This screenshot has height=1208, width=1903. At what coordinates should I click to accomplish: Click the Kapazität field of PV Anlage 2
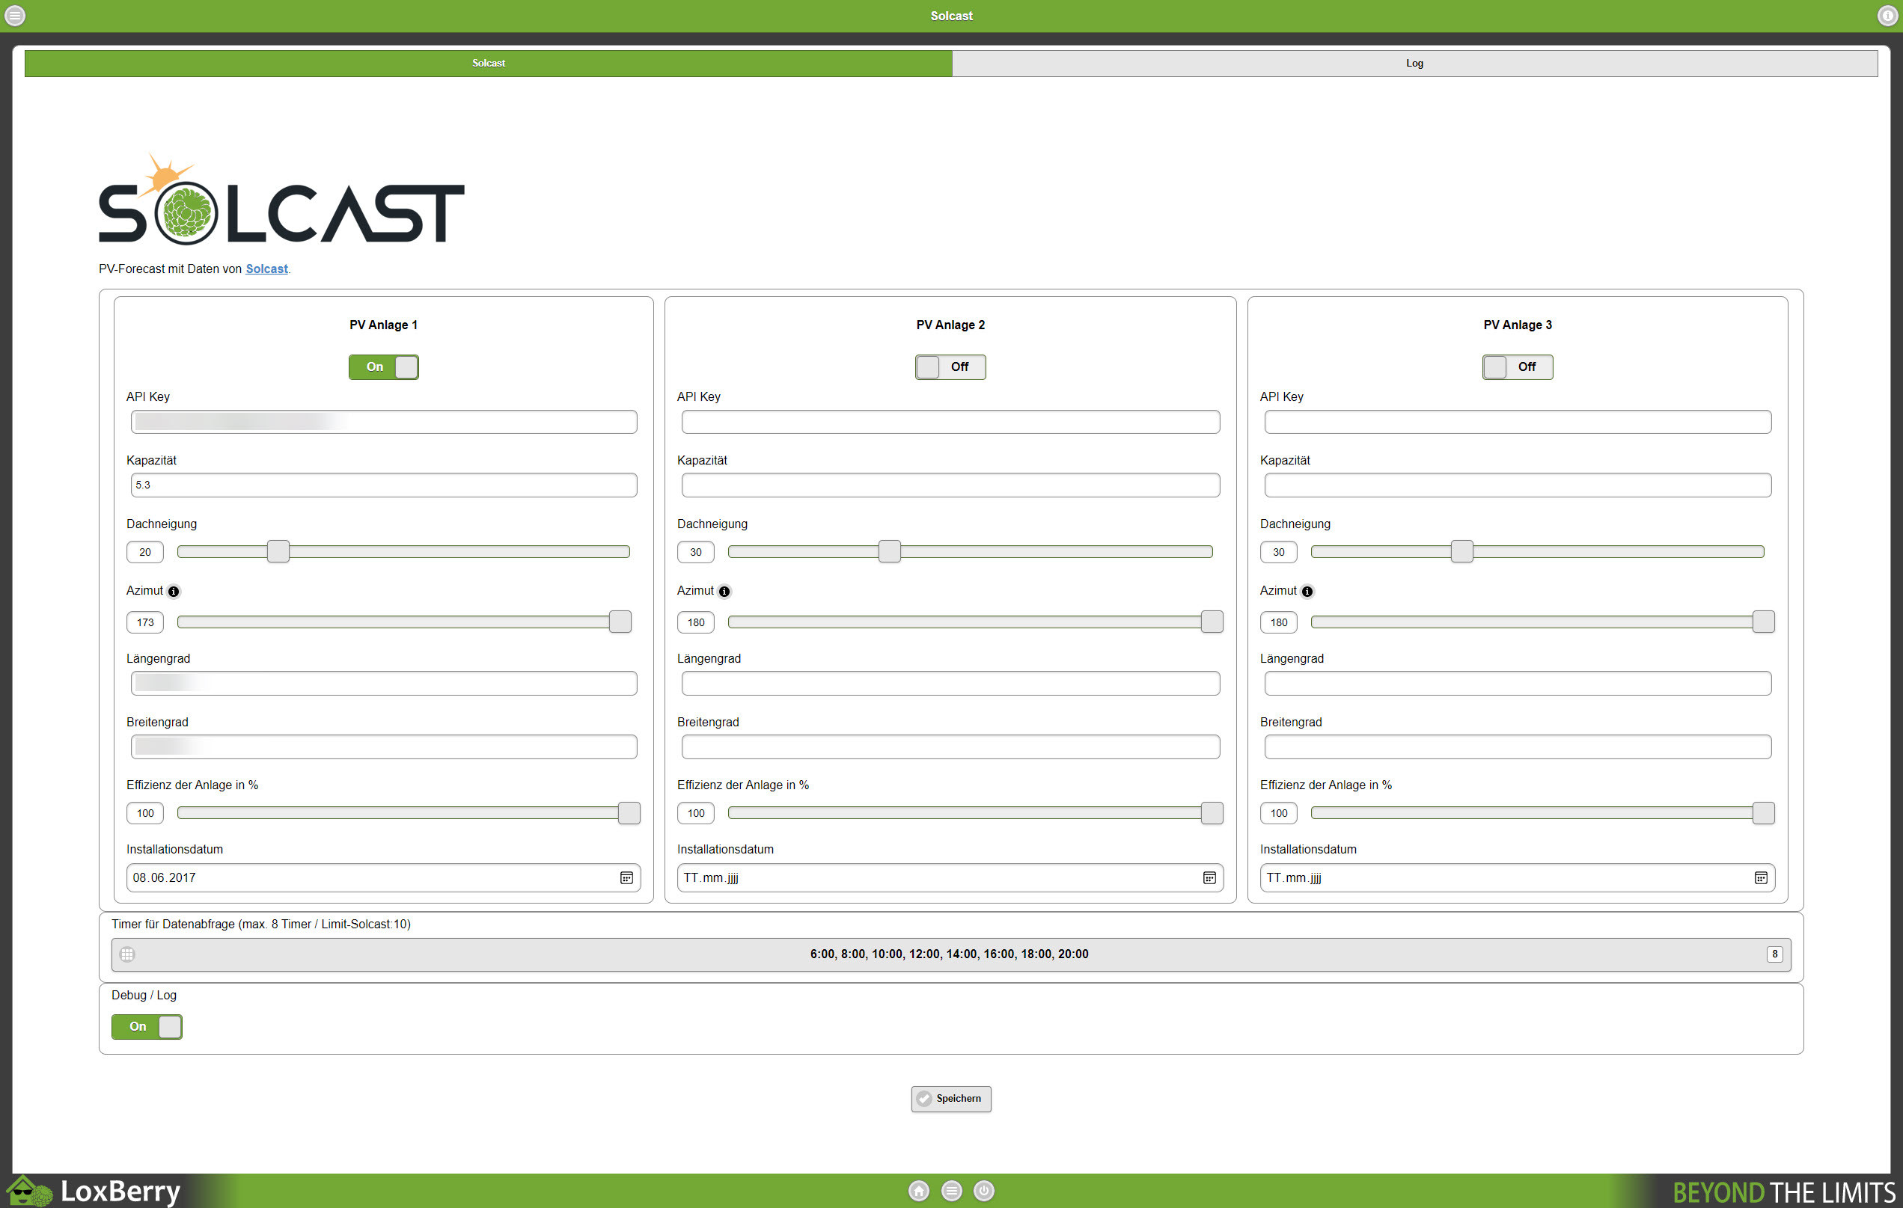tap(950, 485)
